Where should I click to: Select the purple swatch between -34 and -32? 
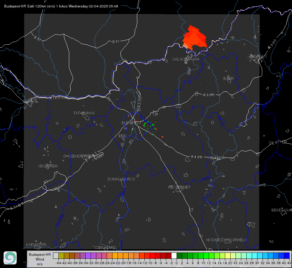click(x=88, y=255)
